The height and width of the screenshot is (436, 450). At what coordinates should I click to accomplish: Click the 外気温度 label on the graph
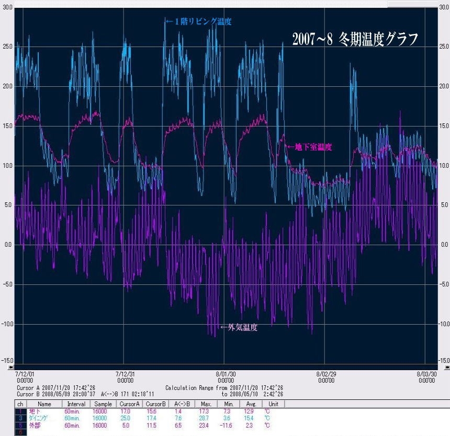click(x=239, y=328)
